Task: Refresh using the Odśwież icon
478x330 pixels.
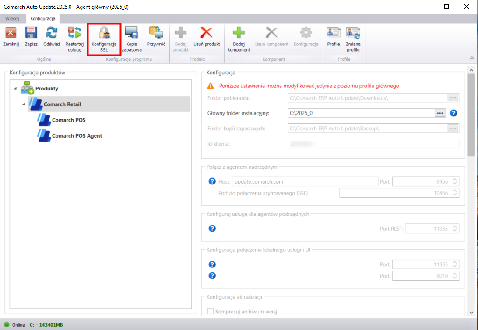Action: tap(52, 33)
